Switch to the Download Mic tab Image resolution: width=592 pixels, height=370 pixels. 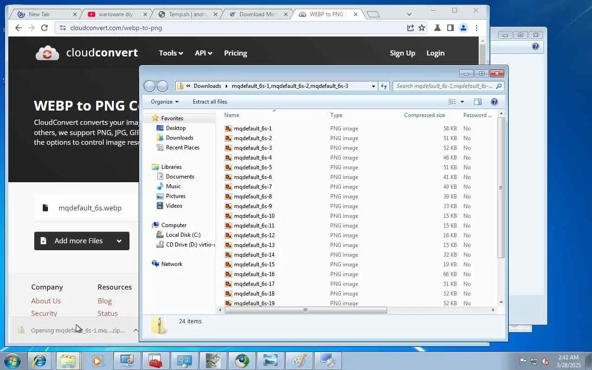[257, 14]
